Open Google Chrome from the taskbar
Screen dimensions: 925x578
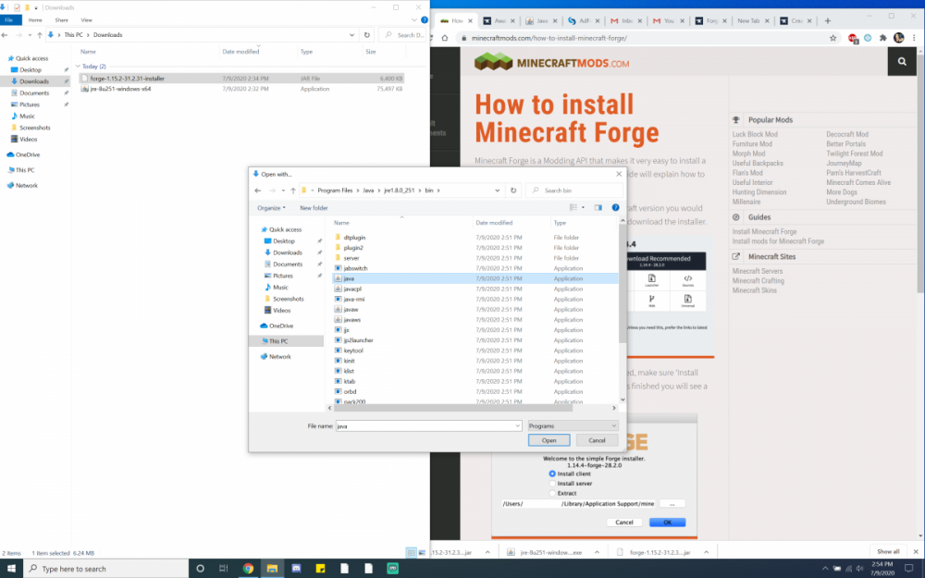coord(248,569)
